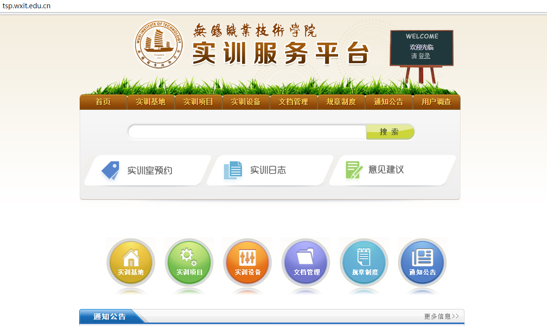Open the 实训日志 document shortcut
The width and height of the screenshot is (547, 326).
coord(270,171)
